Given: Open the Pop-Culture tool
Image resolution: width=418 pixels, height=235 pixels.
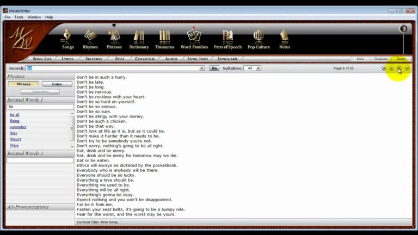Looking at the screenshot, I should (x=259, y=39).
